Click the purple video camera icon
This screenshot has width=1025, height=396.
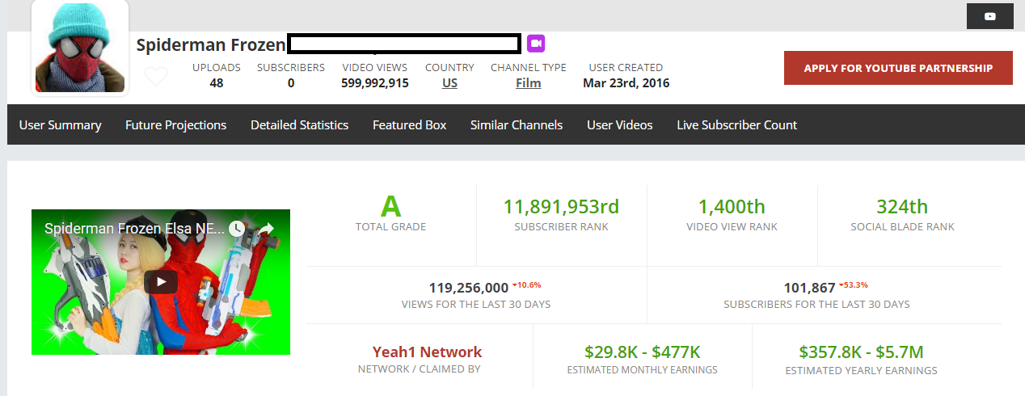pos(536,44)
